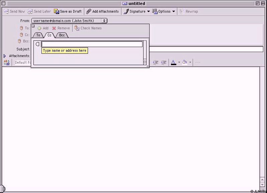Click the Default Font field
This screenshot has height=193, width=267.
(23, 62)
